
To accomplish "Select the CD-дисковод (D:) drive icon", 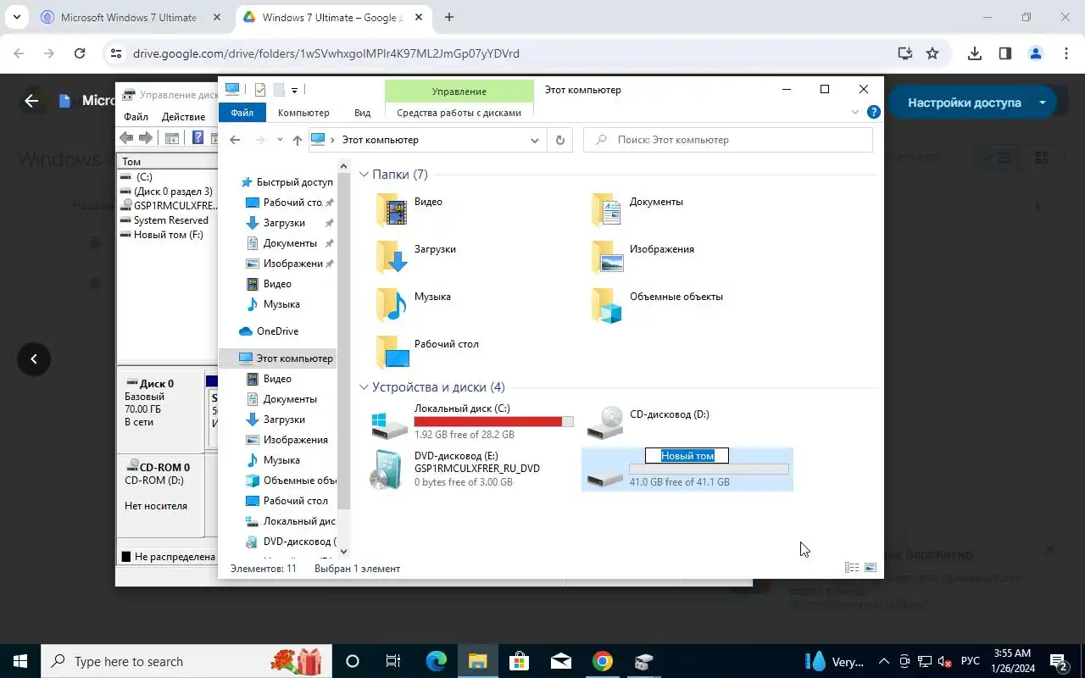I will click(606, 422).
